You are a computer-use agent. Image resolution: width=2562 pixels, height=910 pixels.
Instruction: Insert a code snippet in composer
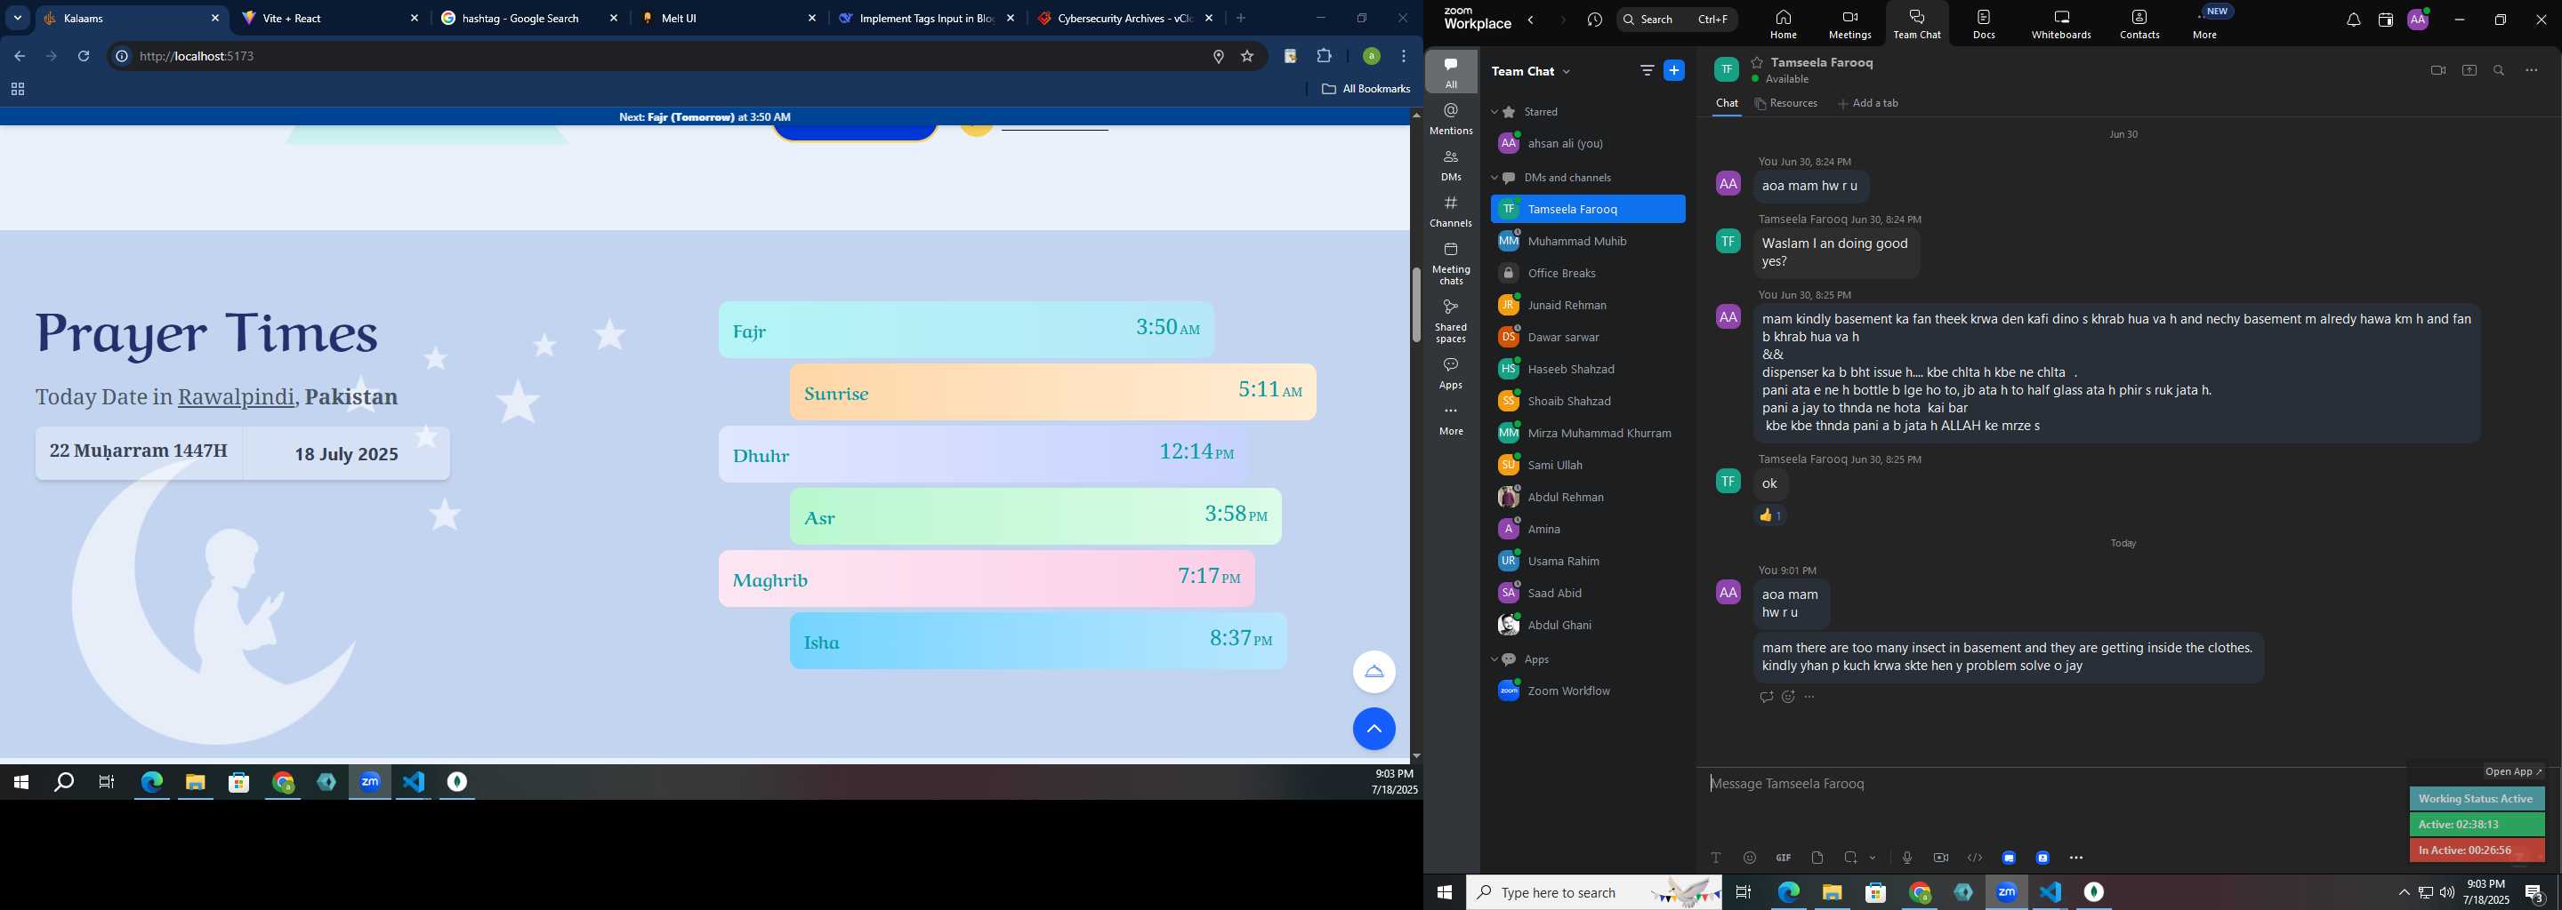1974,858
